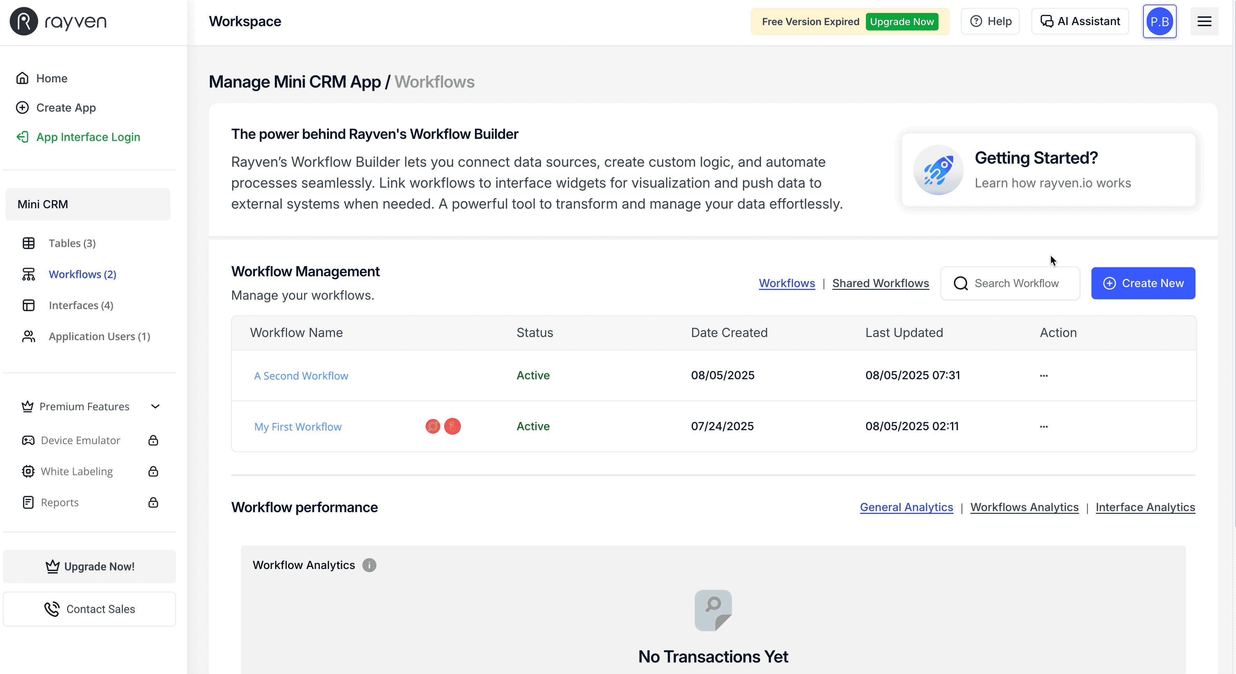Click the Create New button
This screenshot has width=1236, height=674.
click(1143, 283)
